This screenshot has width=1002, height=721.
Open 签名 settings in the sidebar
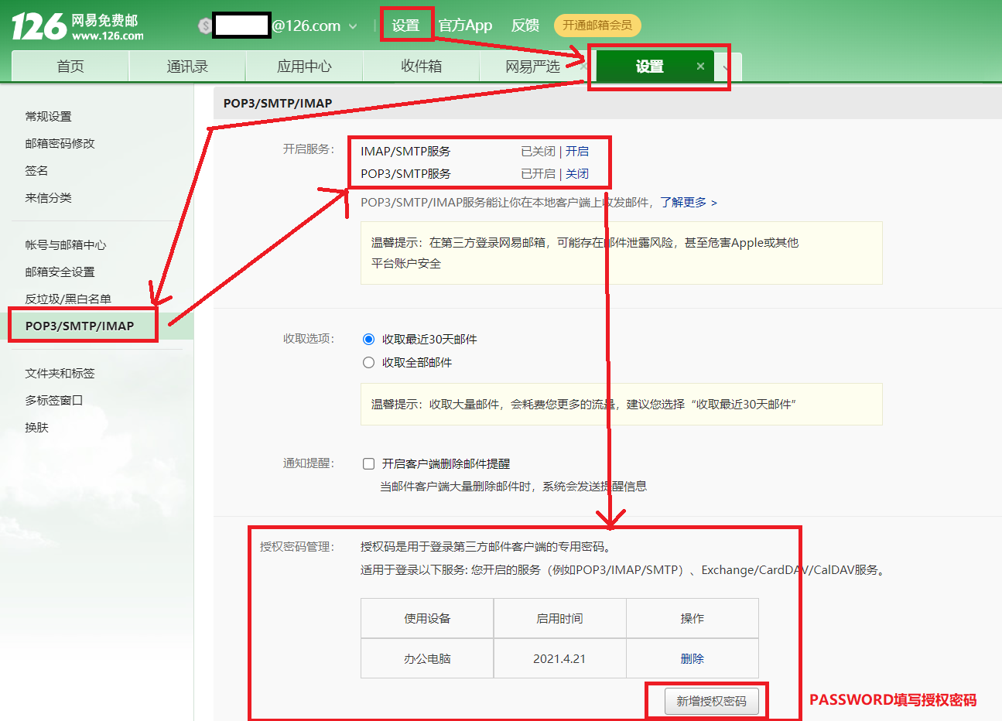36,170
